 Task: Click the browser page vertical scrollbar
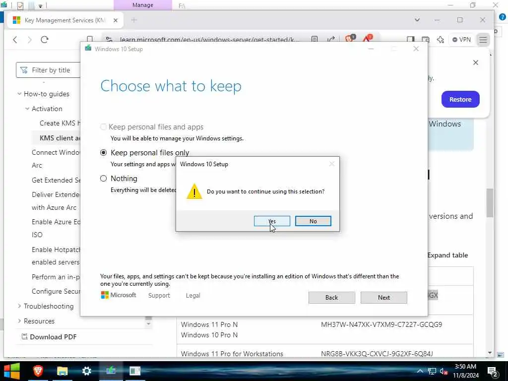490,203
